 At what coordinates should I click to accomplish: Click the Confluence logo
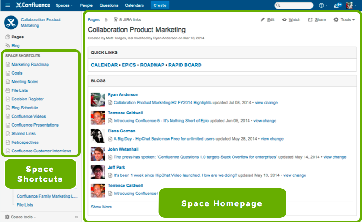[x=33, y=5]
